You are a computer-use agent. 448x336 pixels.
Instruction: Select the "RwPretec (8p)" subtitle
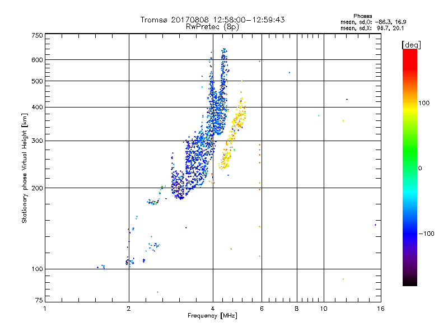(x=213, y=27)
